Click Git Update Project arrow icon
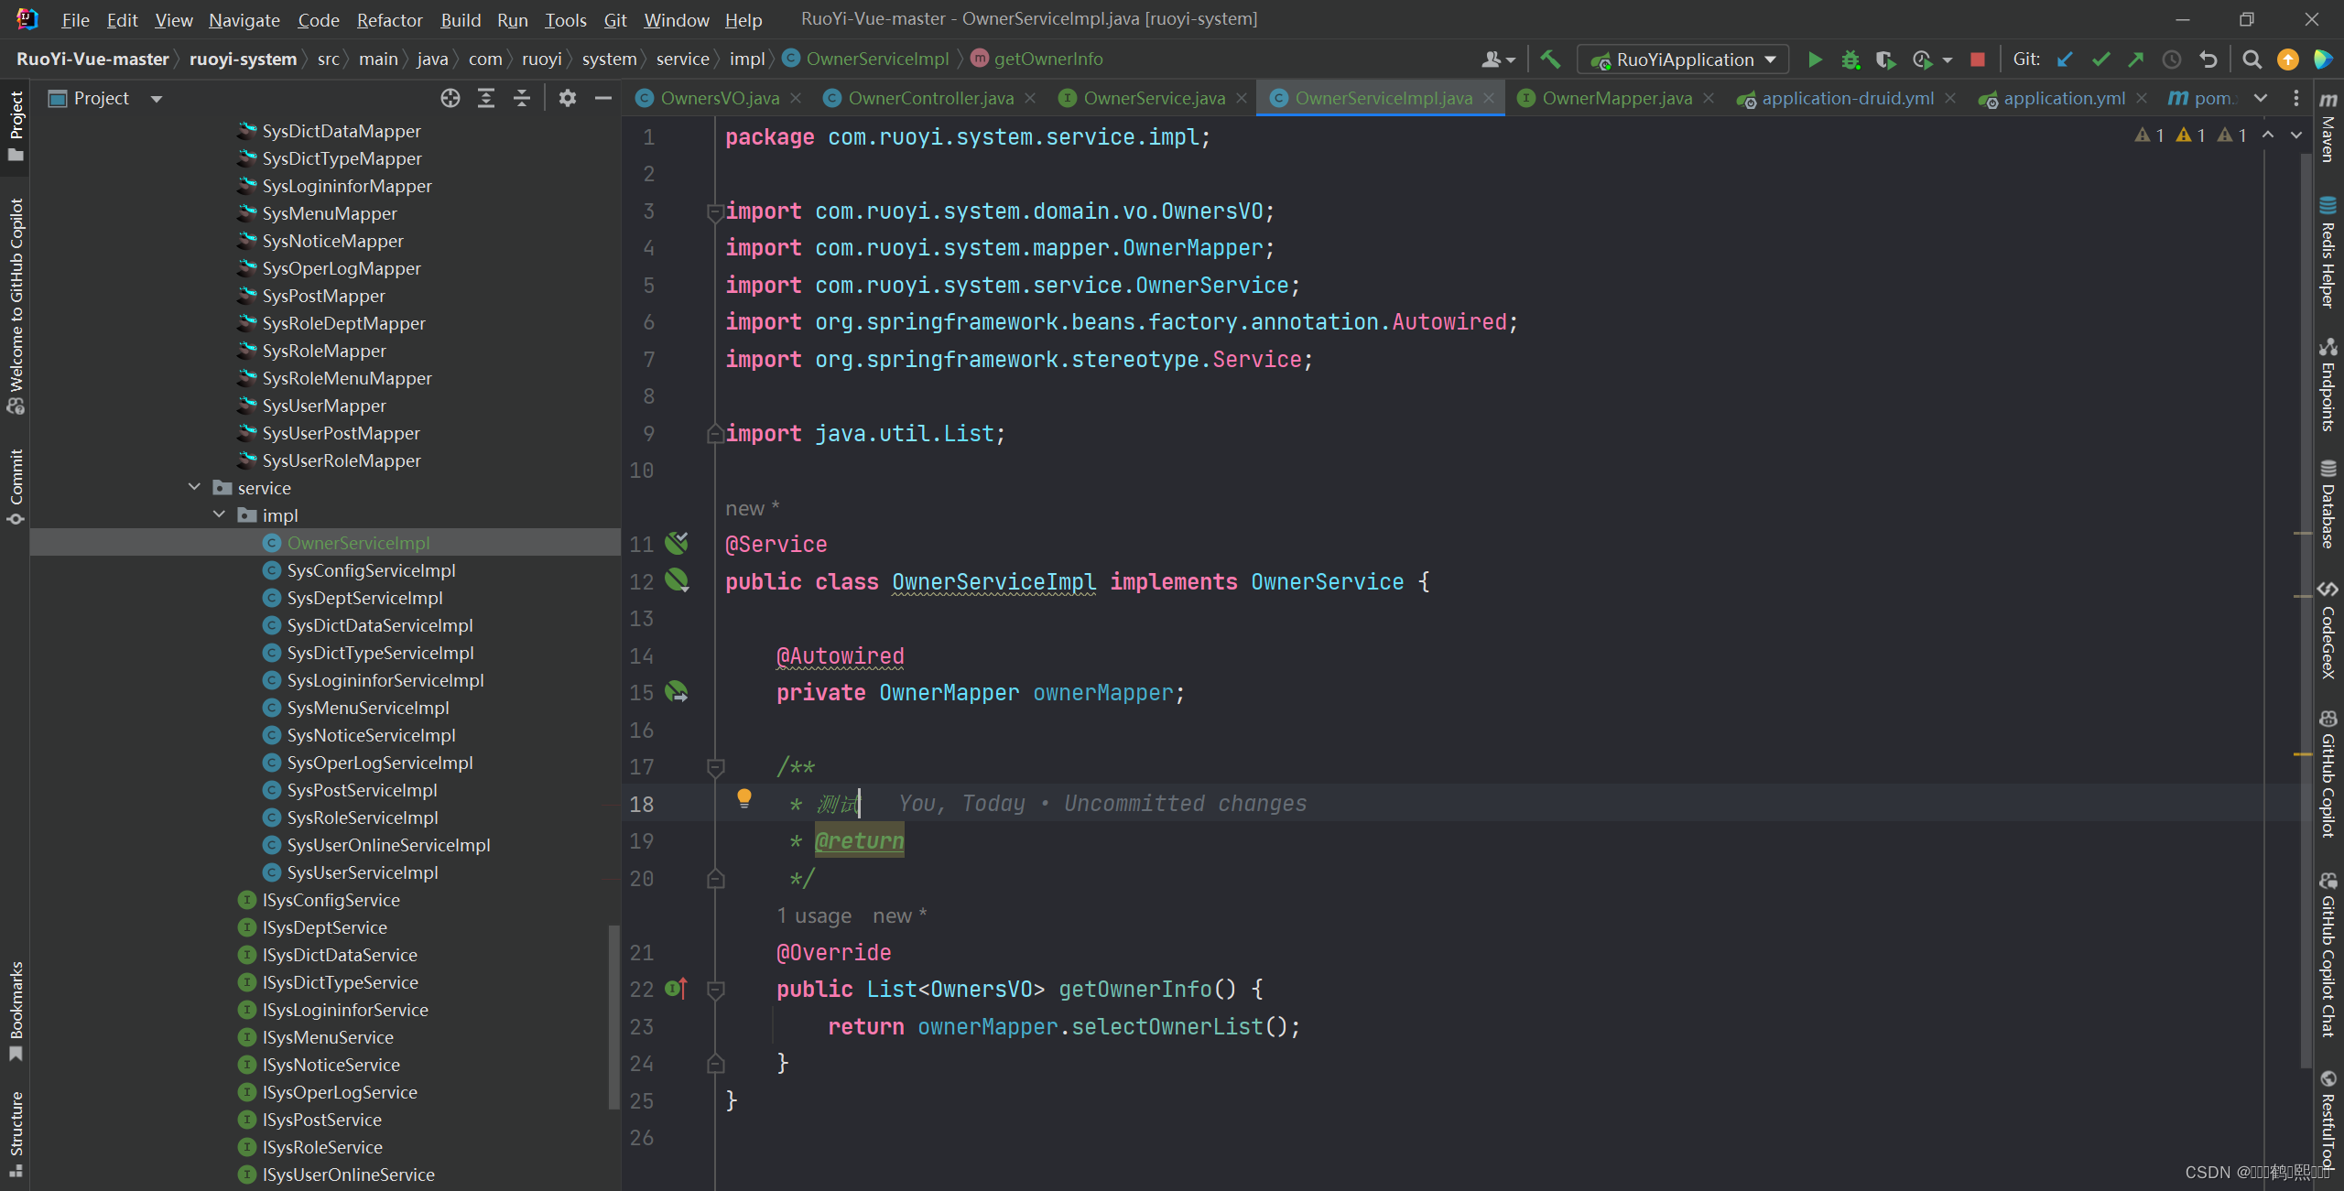The height and width of the screenshot is (1191, 2344). click(x=2065, y=60)
